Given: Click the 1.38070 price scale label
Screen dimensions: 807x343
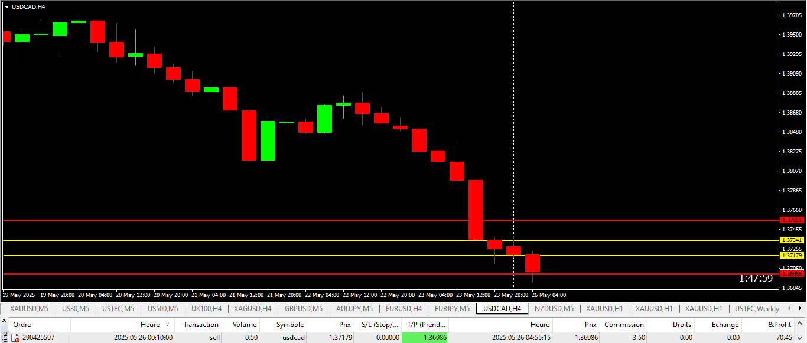Looking at the screenshot, I should (792, 171).
